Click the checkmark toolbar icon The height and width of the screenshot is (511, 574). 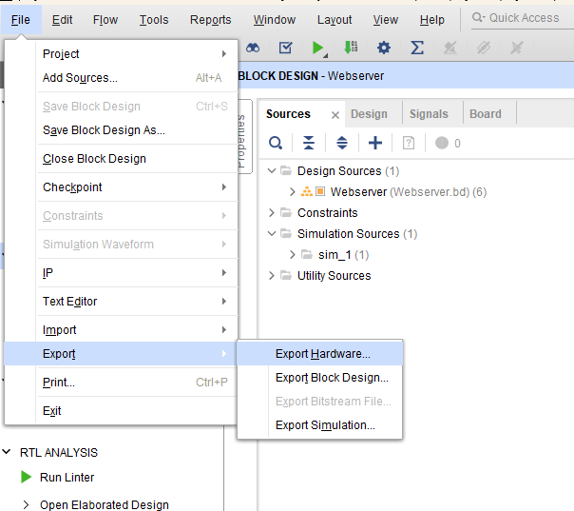click(285, 48)
